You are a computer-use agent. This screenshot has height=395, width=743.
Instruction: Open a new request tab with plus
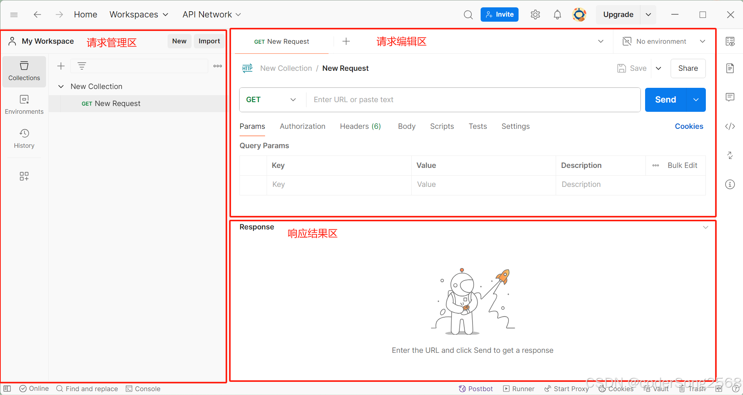point(346,41)
